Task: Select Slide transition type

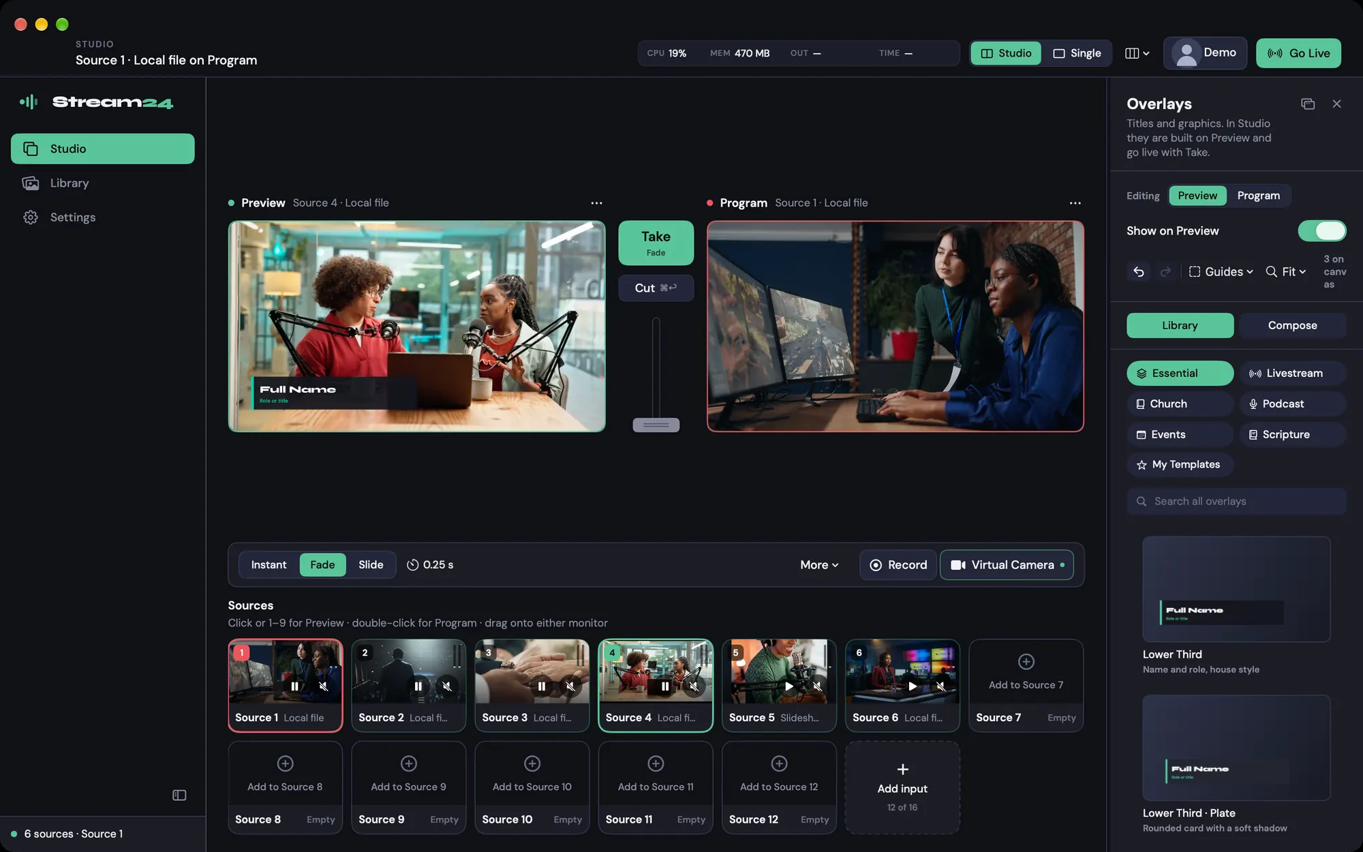Action: point(371,564)
